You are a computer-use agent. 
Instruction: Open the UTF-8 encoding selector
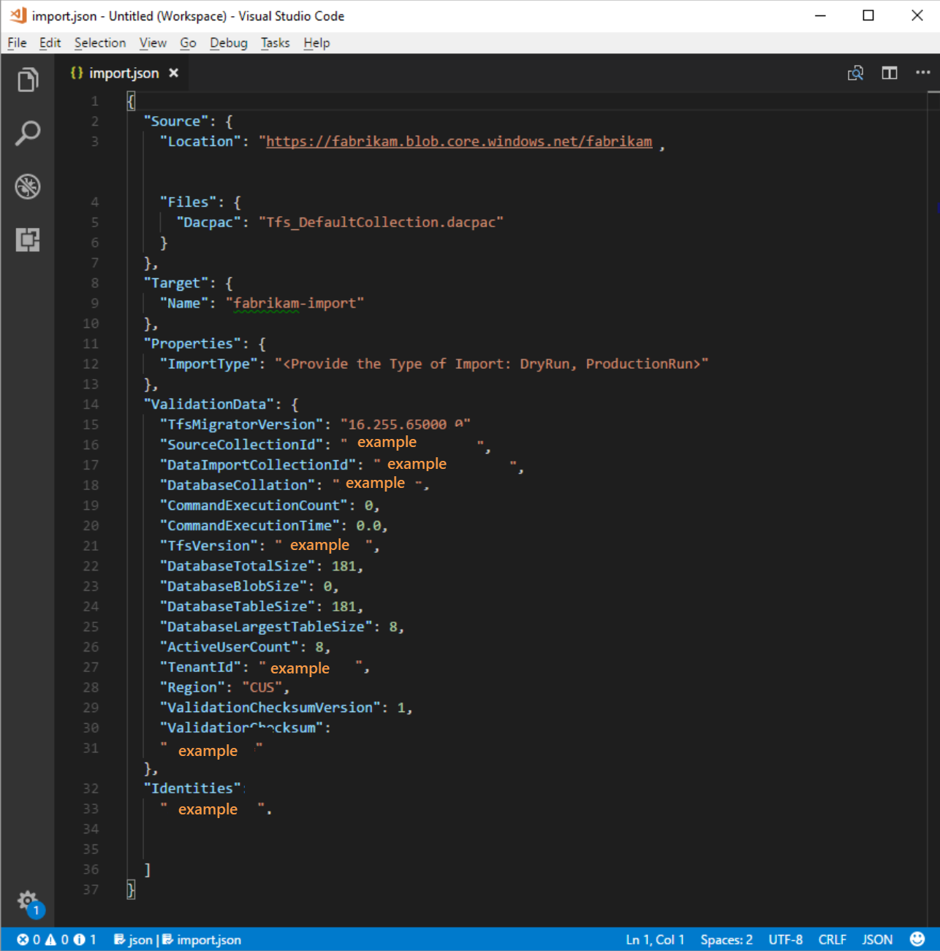(x=785, y=939)
